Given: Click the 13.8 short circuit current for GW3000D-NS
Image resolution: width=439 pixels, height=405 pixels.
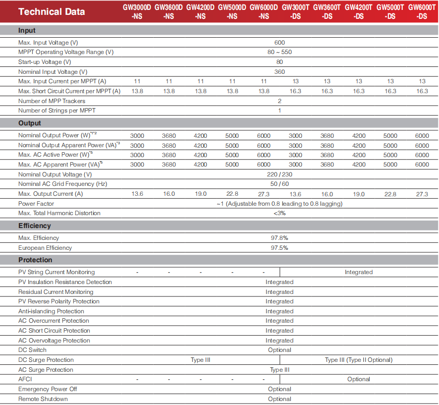Looking at the screenshot, I should click(x=137, y=91).
